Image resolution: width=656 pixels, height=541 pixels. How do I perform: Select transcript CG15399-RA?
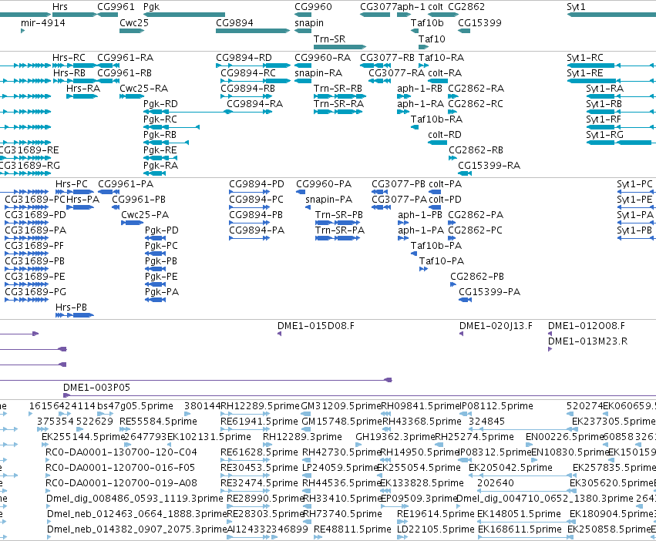(489, 165)
